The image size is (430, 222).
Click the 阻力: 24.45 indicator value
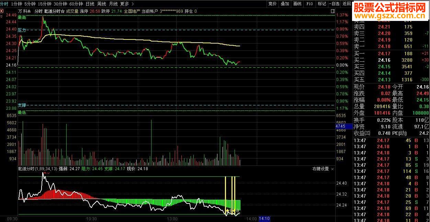[x=92, y=169]
